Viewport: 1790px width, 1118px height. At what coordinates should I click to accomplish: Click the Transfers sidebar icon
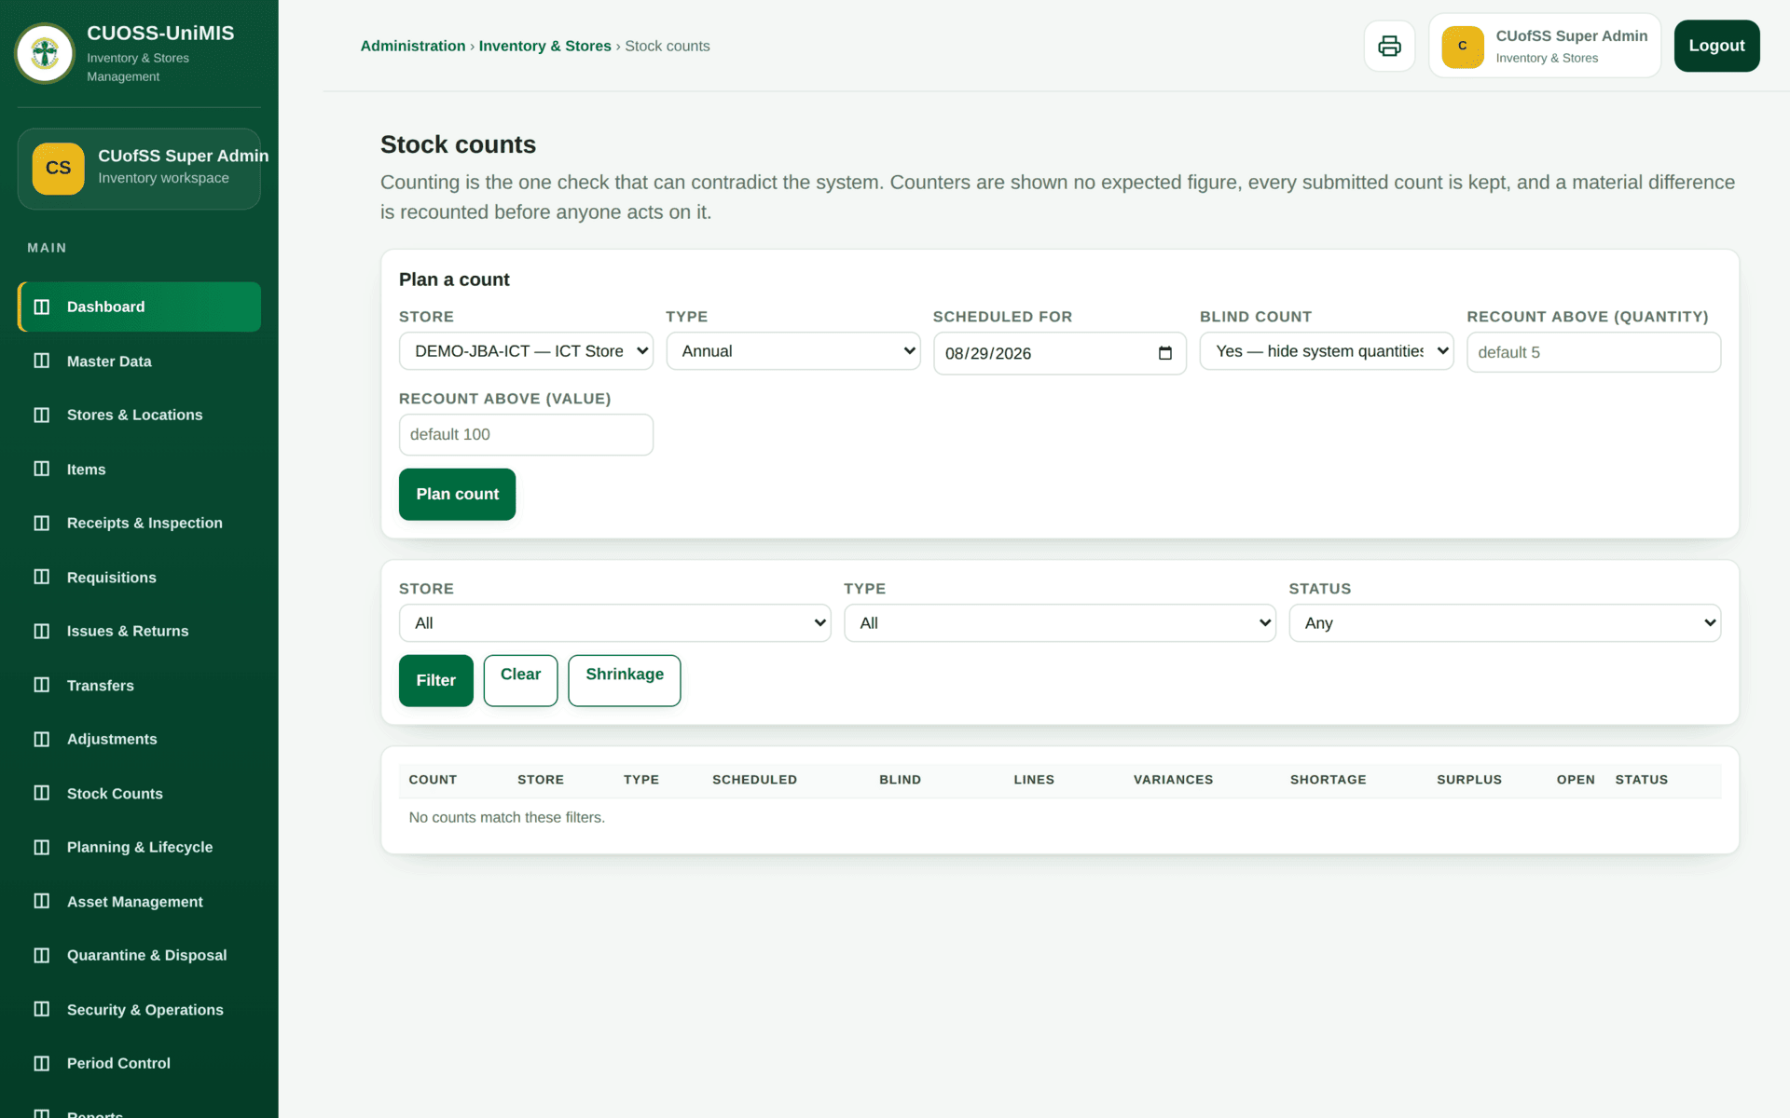pyautogui.click(x=42, y=685)
